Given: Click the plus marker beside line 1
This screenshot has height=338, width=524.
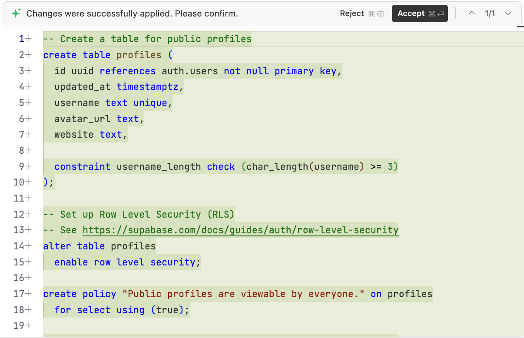Looking at the screenshot, I should (x=29, y=39).
